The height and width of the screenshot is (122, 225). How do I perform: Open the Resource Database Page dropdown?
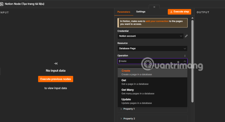point(152,48)
